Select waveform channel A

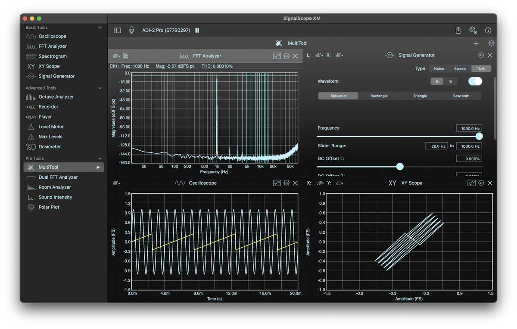coord(437,81)
